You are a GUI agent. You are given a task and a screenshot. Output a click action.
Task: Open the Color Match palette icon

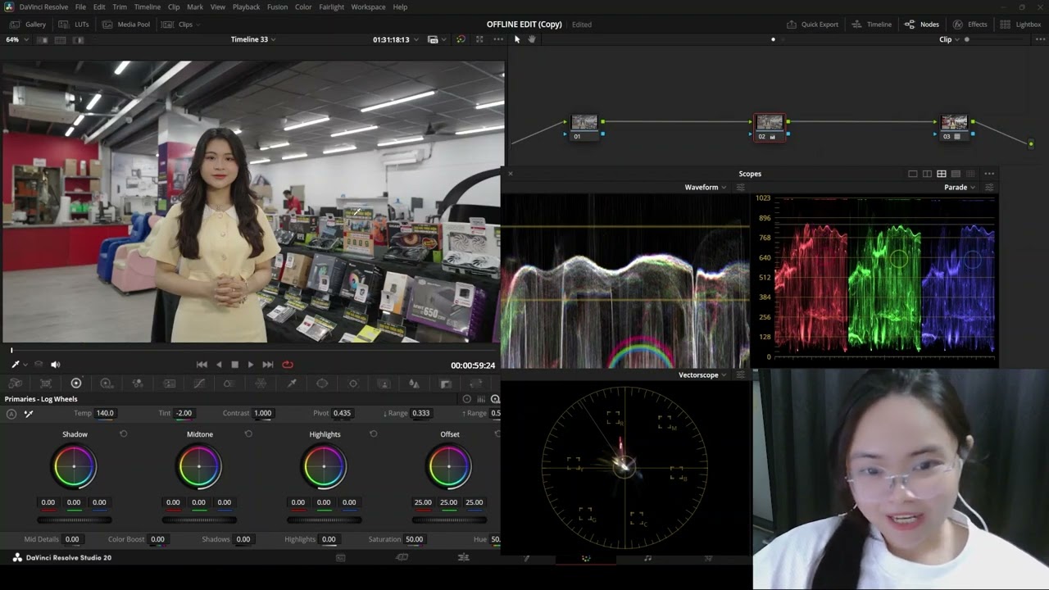click(x=46, y=383)
